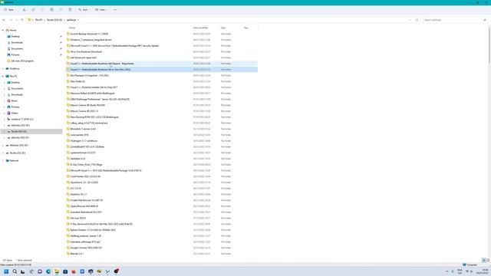Viewport: 491px width, 276px height.
Task: Click the New button in the toolbar
Action: 9,10
